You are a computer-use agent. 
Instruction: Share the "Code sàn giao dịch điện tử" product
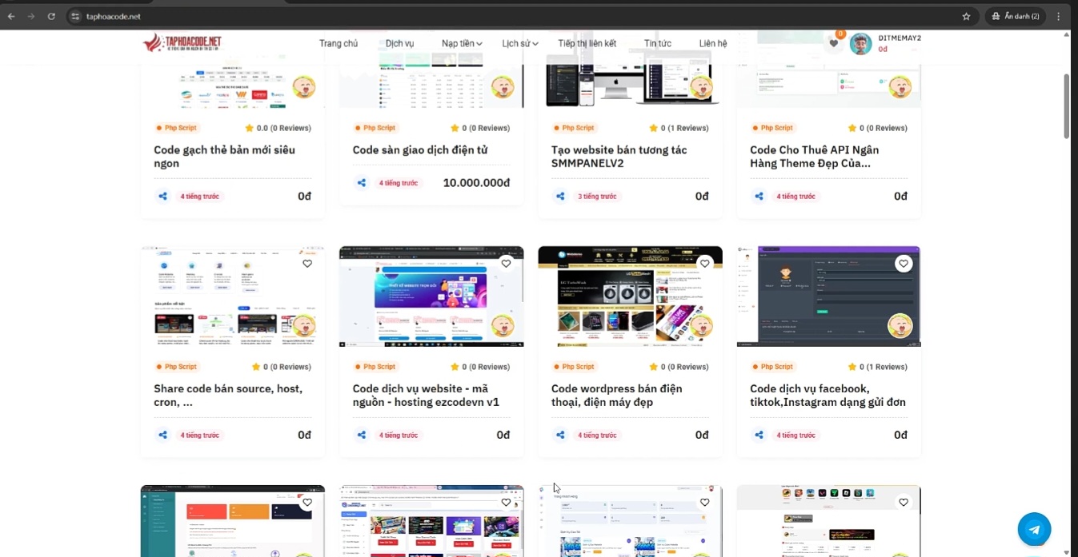coord(361,182)
